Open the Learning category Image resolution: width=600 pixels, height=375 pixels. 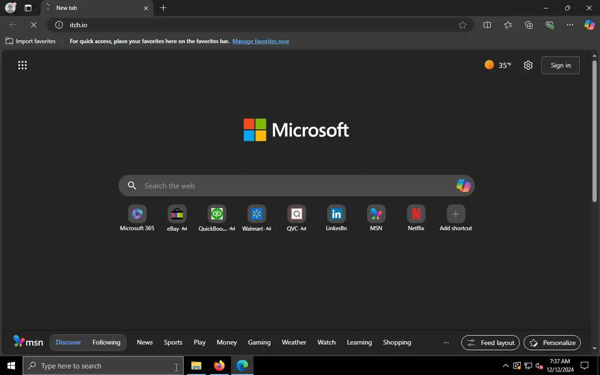(359, 342)
